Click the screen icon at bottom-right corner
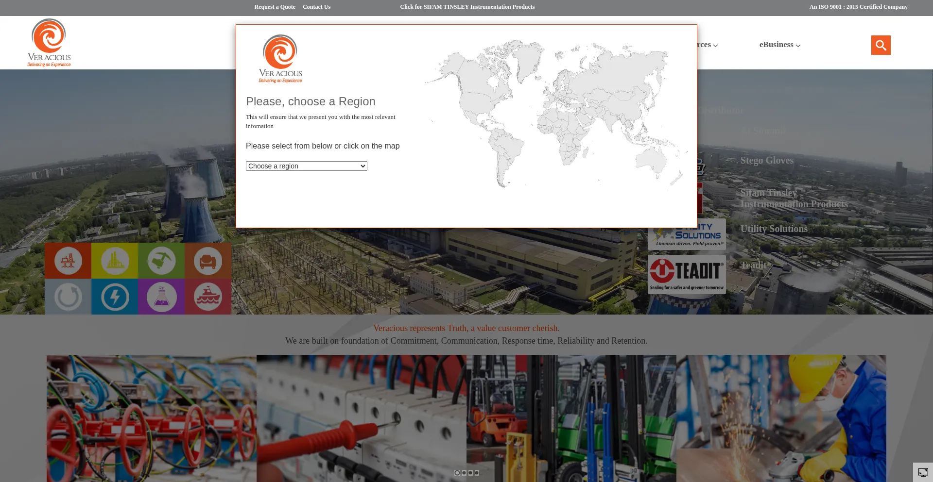The width and height of the screenshot is (933, 482). 923,472
